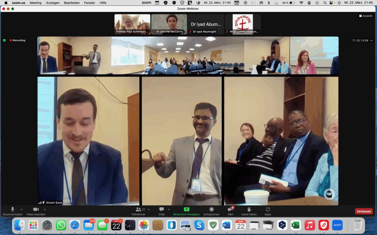Image resolution: width=377 pixels, height=235 pixels.
Task: Open WhatsApp from the dock
Action: 61,225
